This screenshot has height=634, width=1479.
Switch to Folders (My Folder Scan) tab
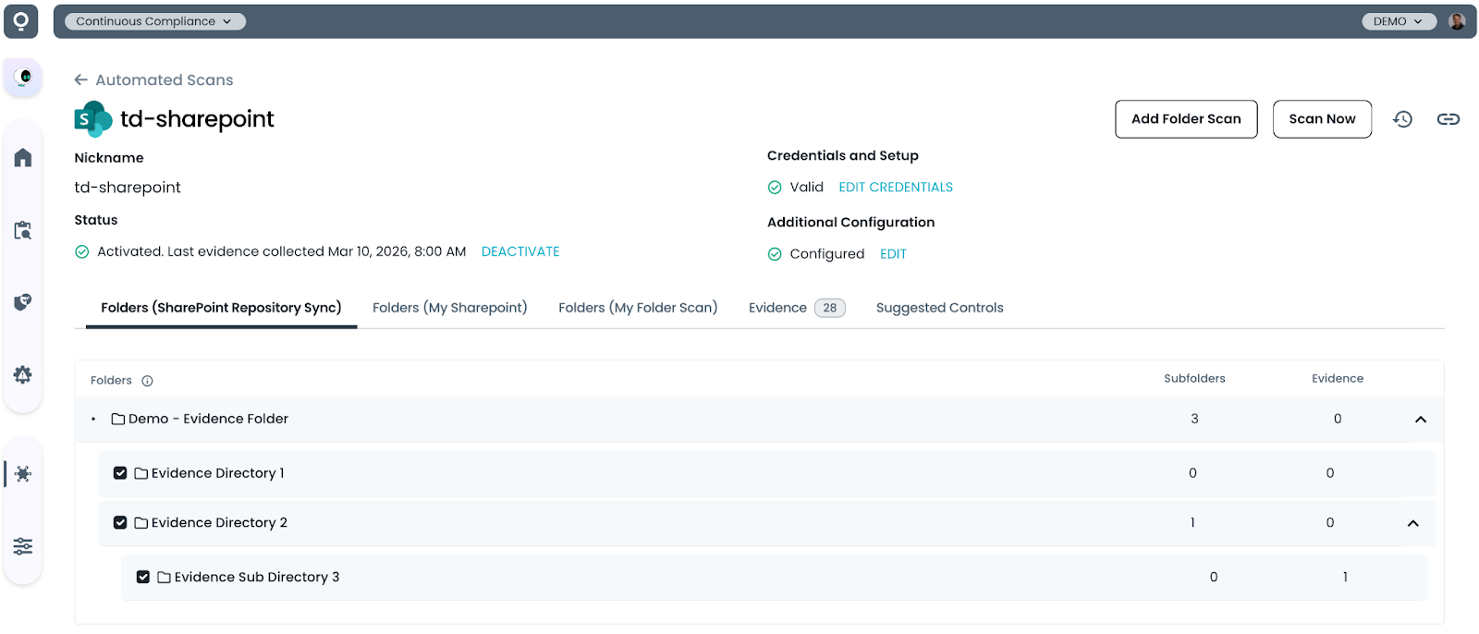tap(638, 308)
